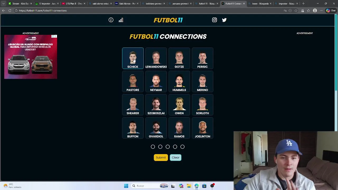Click the Clear button
This screenshot has height=190, width=338.
point(176,158)
